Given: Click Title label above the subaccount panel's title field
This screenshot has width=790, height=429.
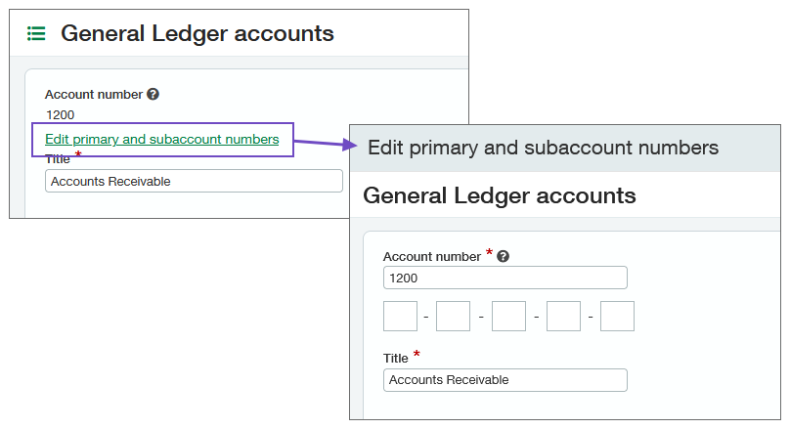Looking at the screenshot, I should pyautogui.click(x=396, y=359).
